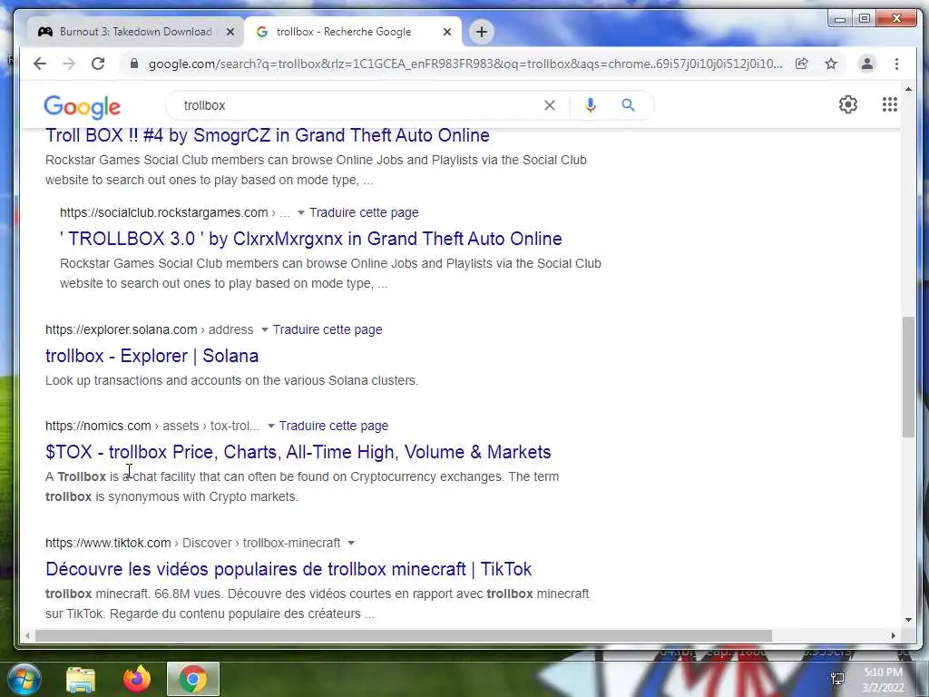Click the https://www.tiktok.com URL text
Image resolution: width=929 pixels, height=697 pixels.
(108, 543)
